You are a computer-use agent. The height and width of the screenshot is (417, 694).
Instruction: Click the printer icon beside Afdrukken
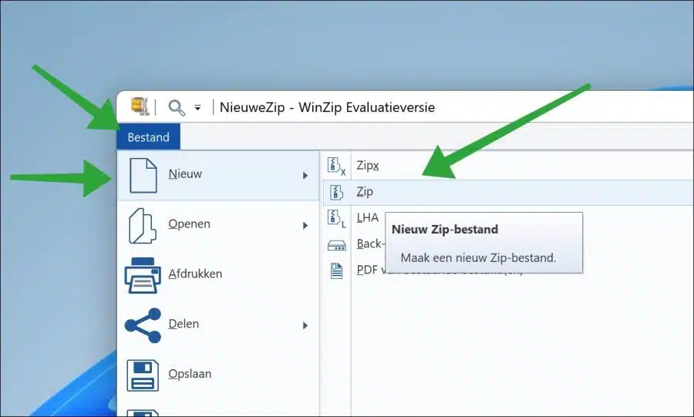click(143, 275)
